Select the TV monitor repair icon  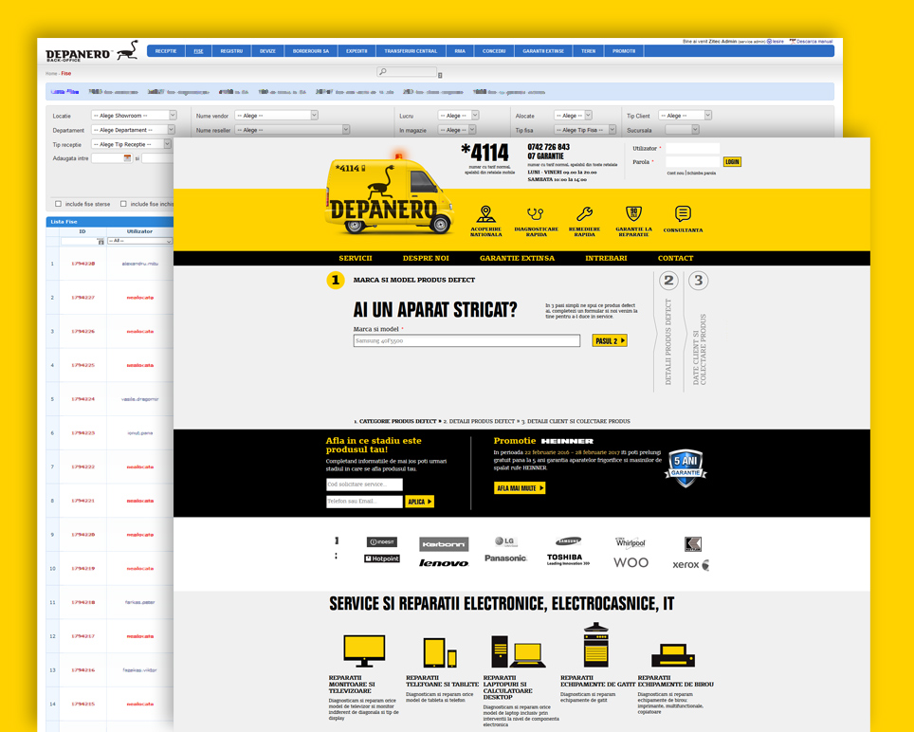(364, 650)
